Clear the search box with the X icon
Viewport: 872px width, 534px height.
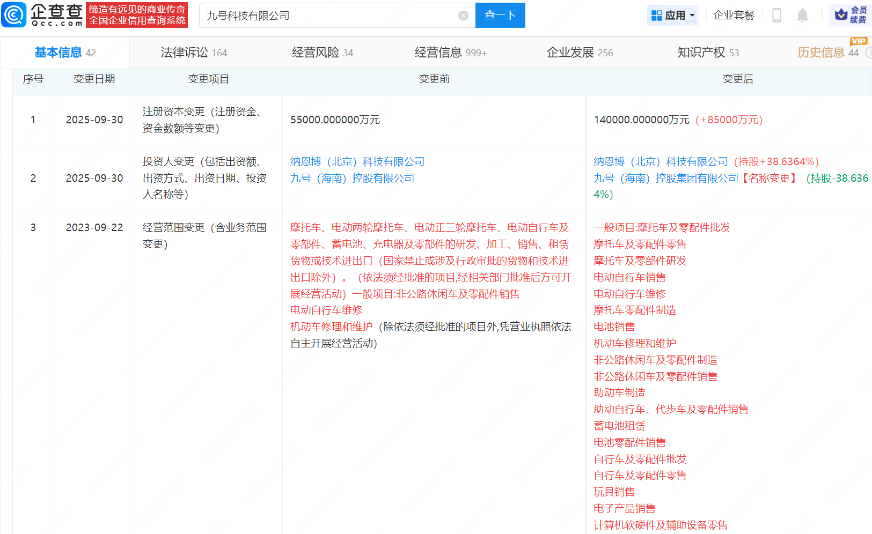tap(464, 16)
